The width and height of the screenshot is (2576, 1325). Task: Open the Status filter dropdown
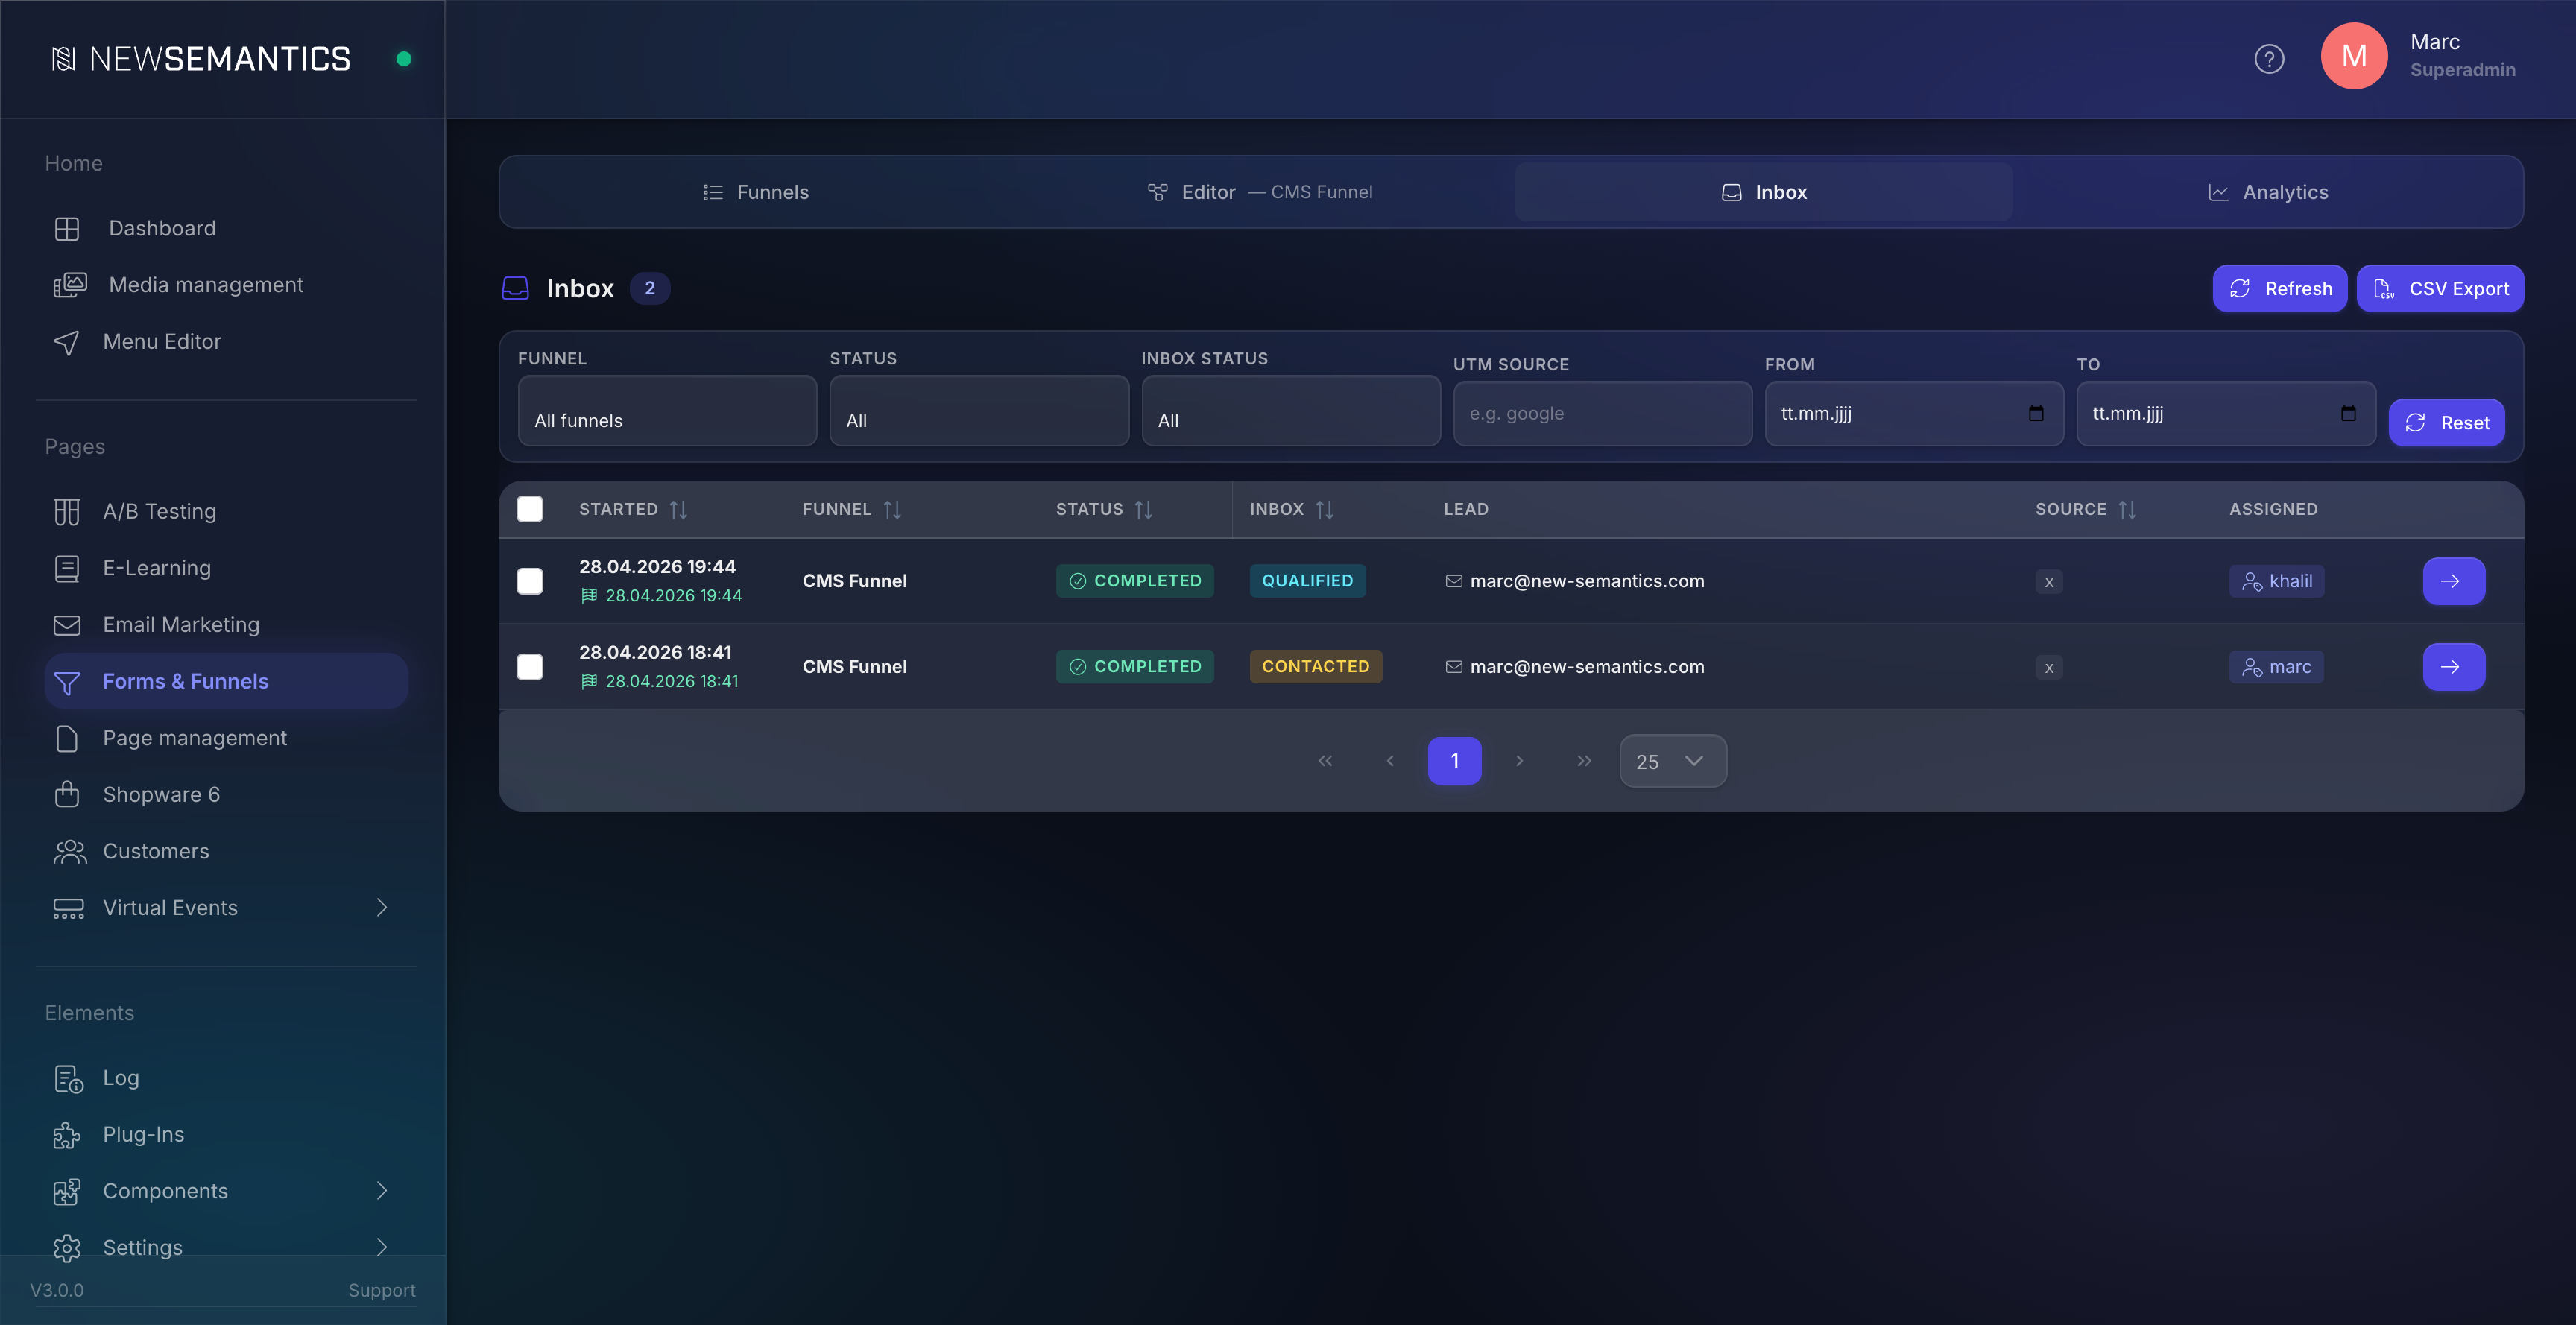[979, 411]
